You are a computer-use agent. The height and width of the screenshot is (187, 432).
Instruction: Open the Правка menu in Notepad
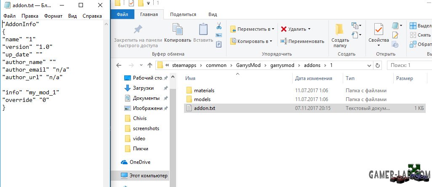click(30, 16)
